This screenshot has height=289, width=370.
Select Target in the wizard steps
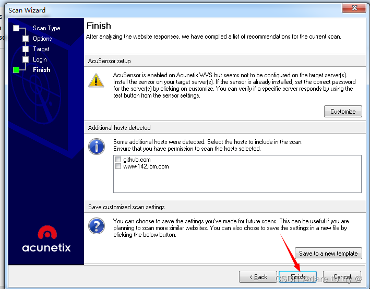tap(41, 49)
